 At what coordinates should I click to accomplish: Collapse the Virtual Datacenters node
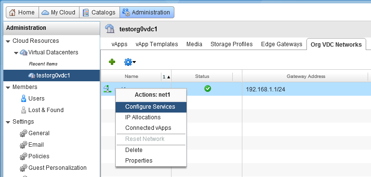coord(16,53)
